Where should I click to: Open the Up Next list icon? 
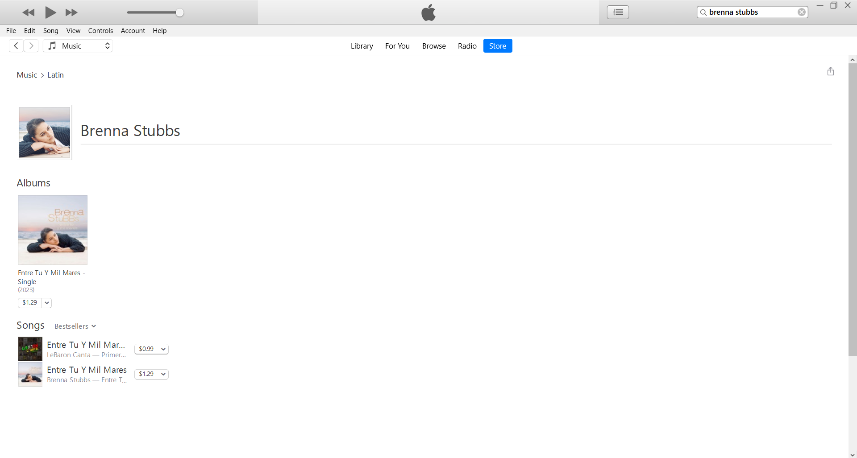point(618,12)
